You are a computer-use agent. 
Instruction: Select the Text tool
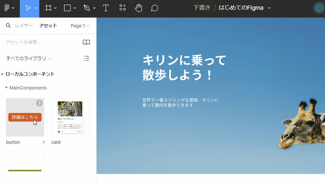106,8
